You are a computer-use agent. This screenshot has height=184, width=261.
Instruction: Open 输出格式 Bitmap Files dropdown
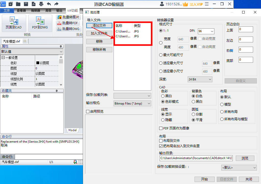click(x=132, y=104)
